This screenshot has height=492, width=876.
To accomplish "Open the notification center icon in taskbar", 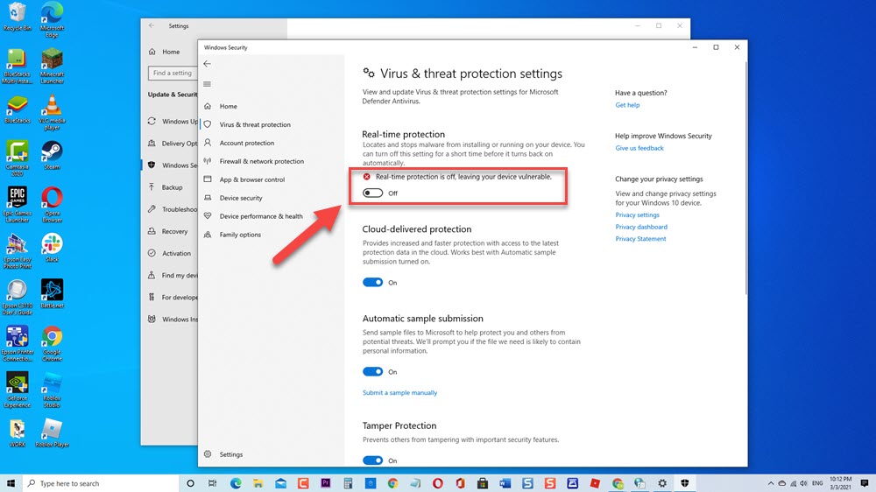I will tap(865, 483).
